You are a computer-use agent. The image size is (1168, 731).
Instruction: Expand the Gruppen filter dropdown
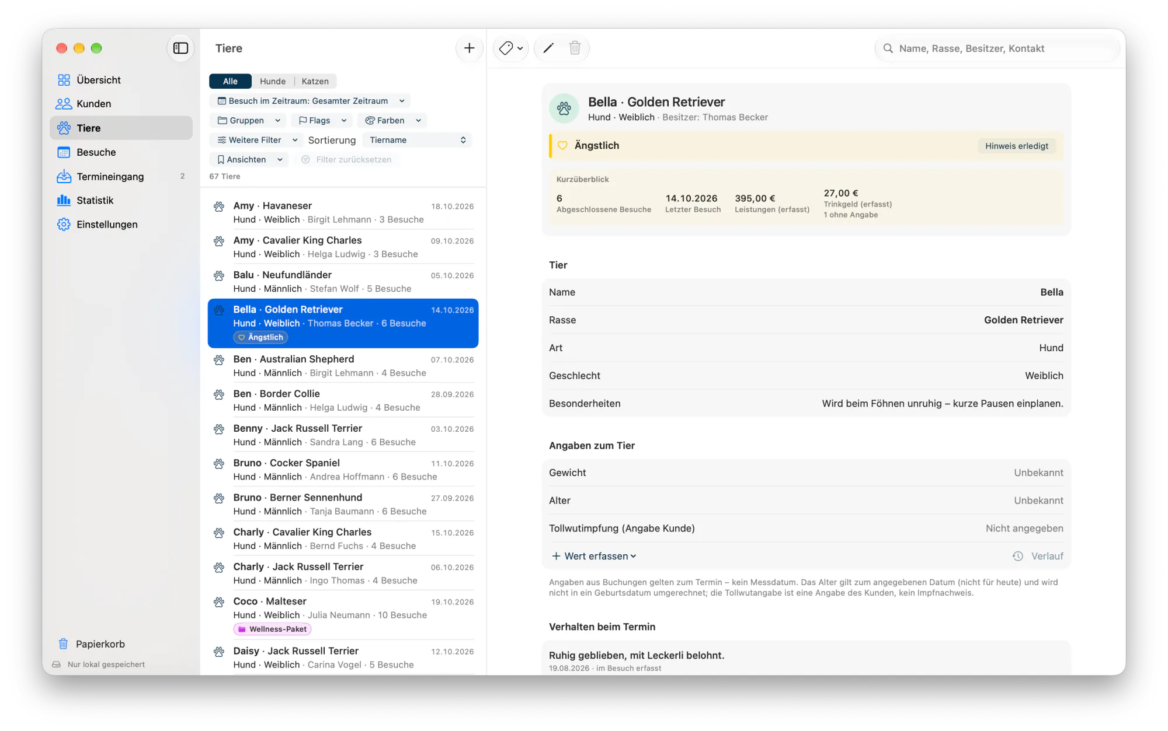pos(249,120)
